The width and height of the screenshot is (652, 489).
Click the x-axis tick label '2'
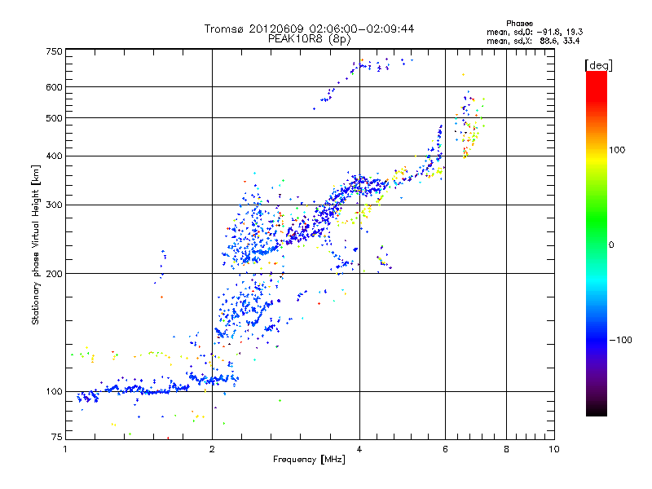[x=212, y=449]
